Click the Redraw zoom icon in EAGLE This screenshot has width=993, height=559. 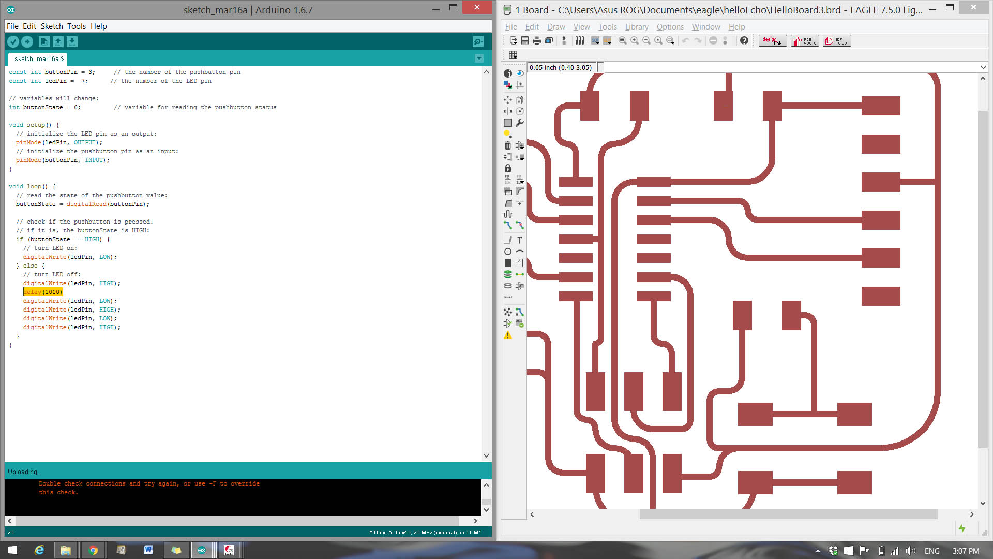click(x=658, y=41)
